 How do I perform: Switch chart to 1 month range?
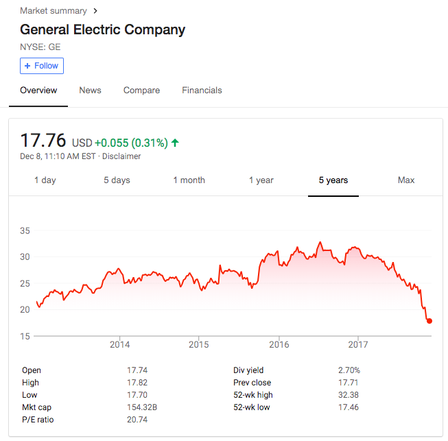coord(189,180)
